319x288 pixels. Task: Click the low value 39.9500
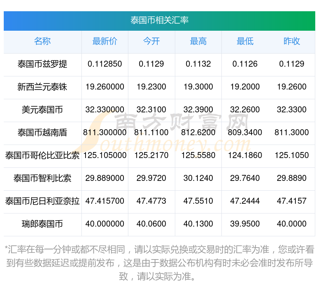coord(245,224)
